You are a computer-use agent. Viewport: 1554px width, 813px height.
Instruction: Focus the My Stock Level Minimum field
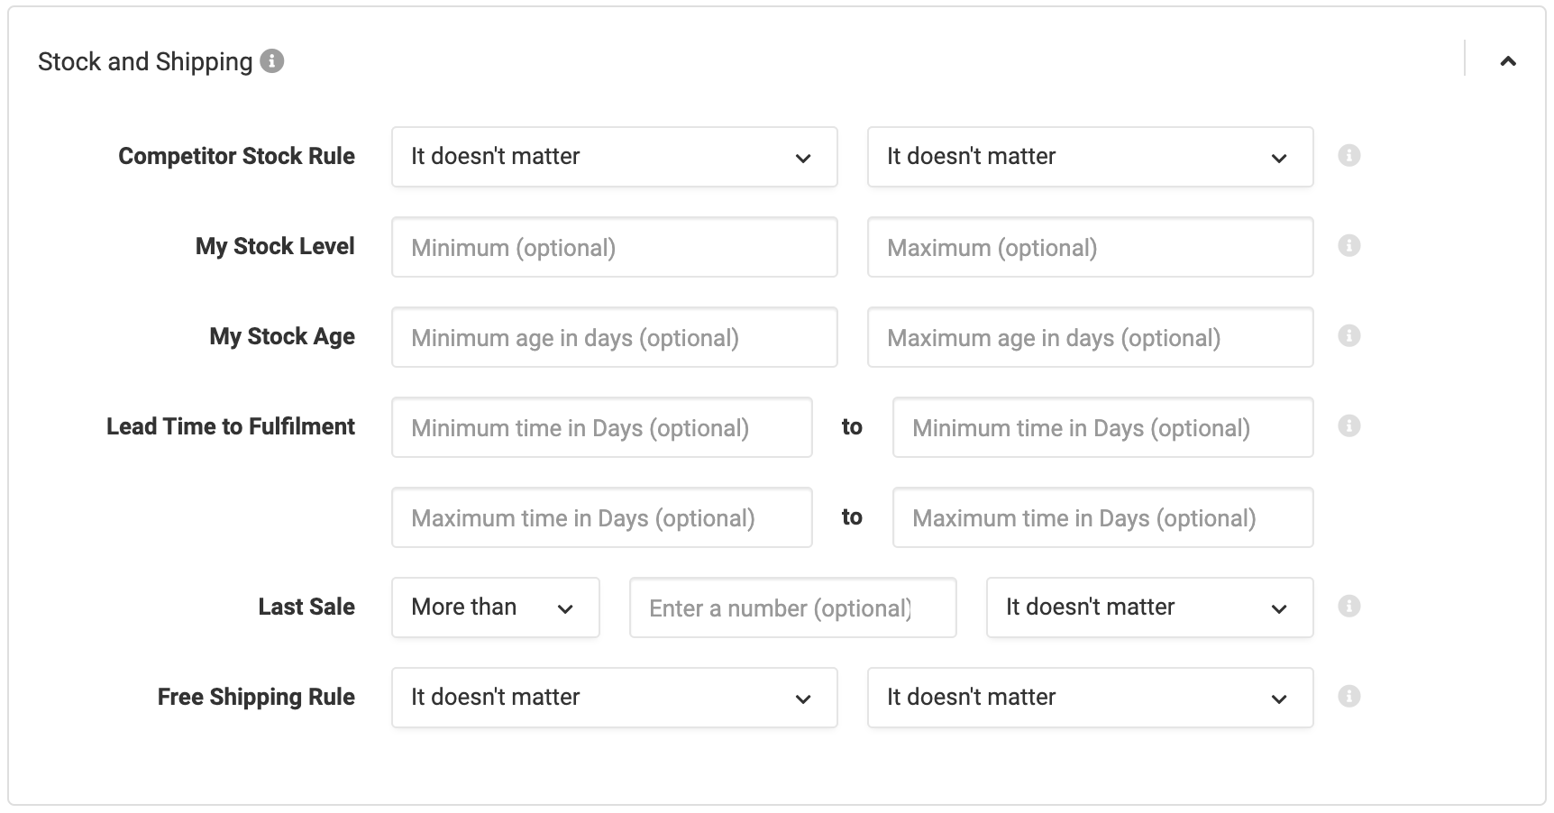[x=615, y=247]
